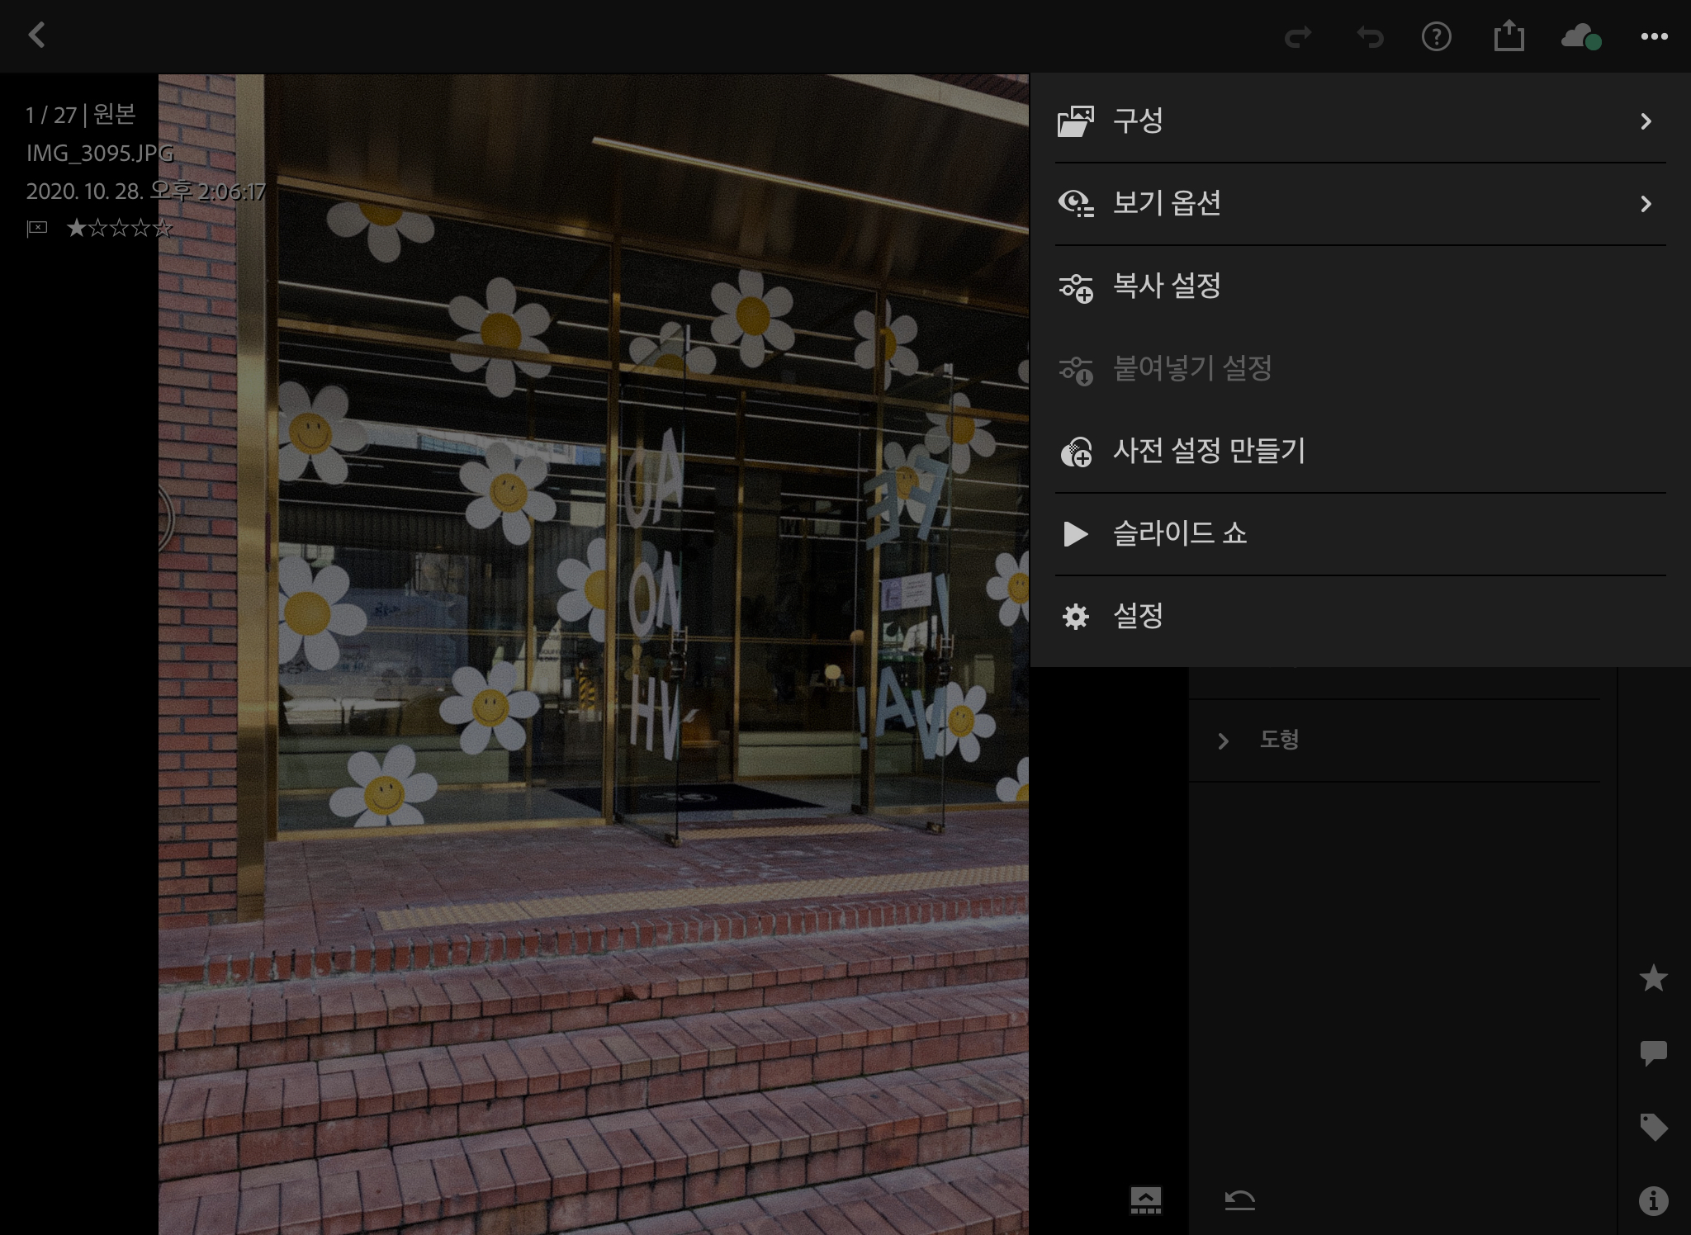Open the cloud sync status icon
1691x1235 pixels.
click(x=1580, y=37)
